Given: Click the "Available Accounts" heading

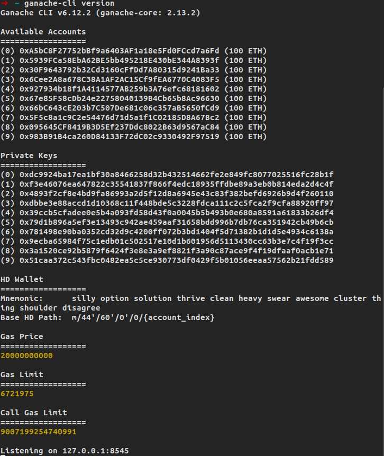Looking at the screenshot, I should pyautogui.click(x=43, y=32).
